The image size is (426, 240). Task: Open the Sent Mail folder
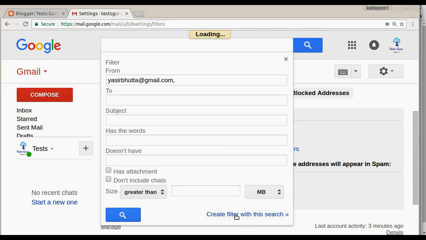pos(30,128)
